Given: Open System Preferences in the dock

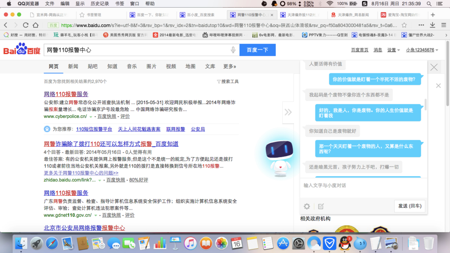Looking at the screenshot, I should (298, 244).
